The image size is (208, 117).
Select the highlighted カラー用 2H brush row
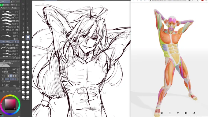click(9, 42)
